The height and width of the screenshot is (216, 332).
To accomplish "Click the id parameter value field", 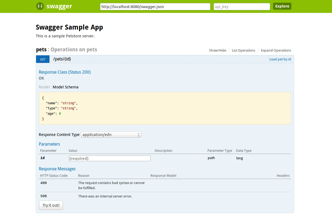I will point(110,159).
